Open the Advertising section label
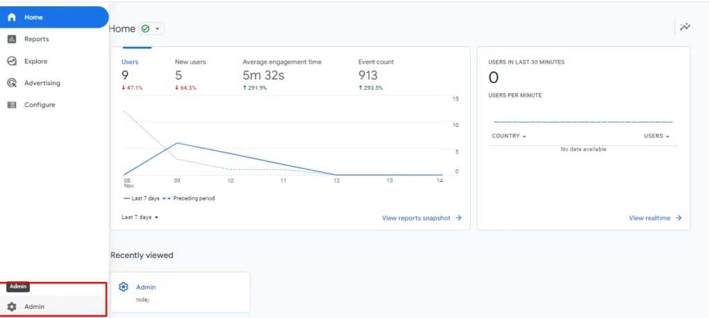This screenshot has height=318, width=709. coord(42,83)
